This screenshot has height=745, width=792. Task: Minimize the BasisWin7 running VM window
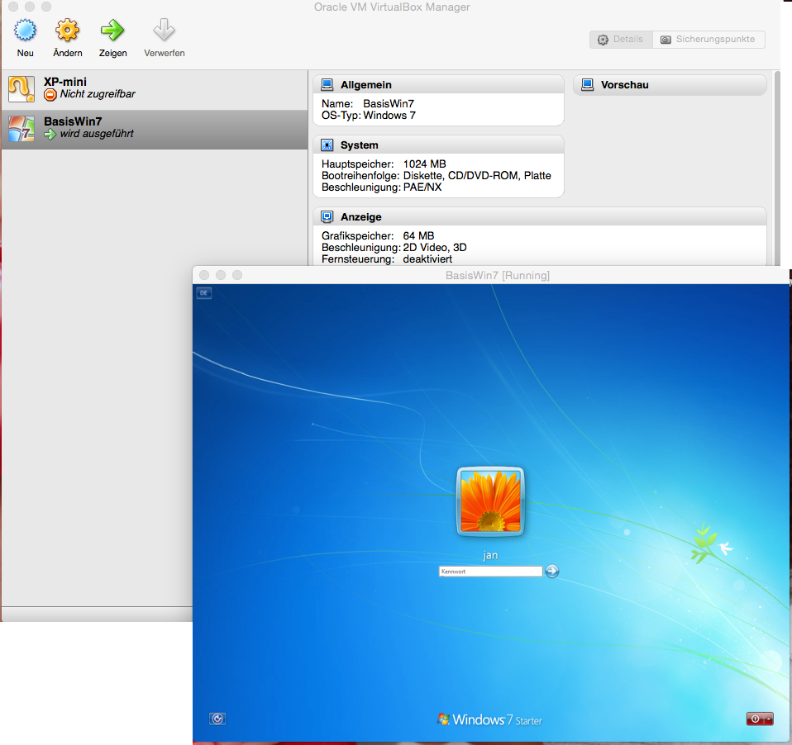click(221, 275)
